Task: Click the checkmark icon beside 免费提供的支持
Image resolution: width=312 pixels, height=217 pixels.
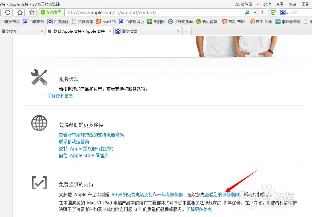Action: click(39, 182)
